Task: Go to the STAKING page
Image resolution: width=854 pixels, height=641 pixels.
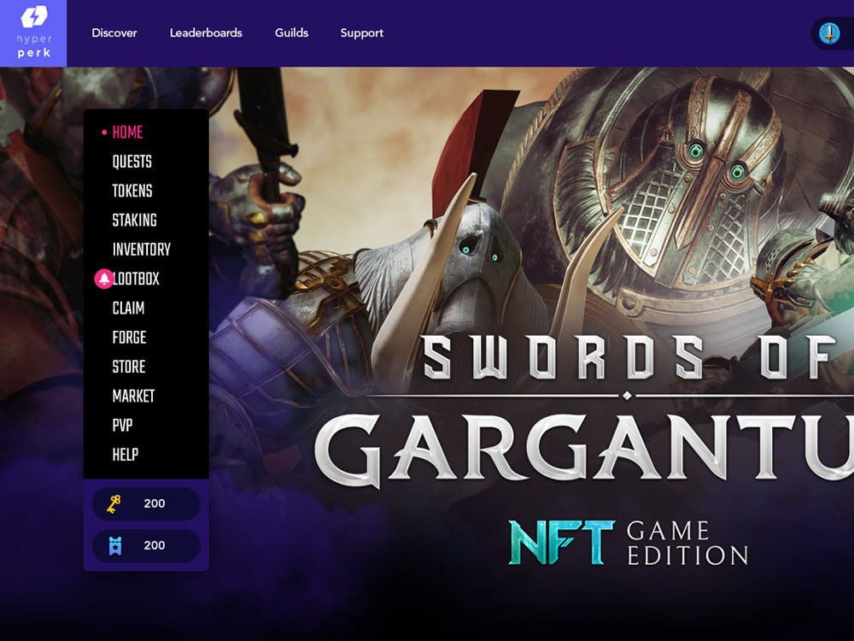Action: tap(135, 221)
